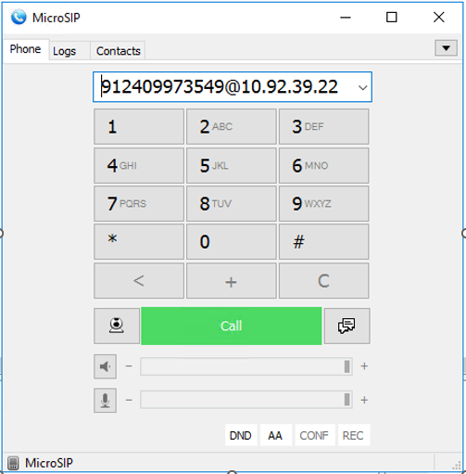Dial 3 DEF on keypad
This screenshot has width=466, height=474.
323,126
